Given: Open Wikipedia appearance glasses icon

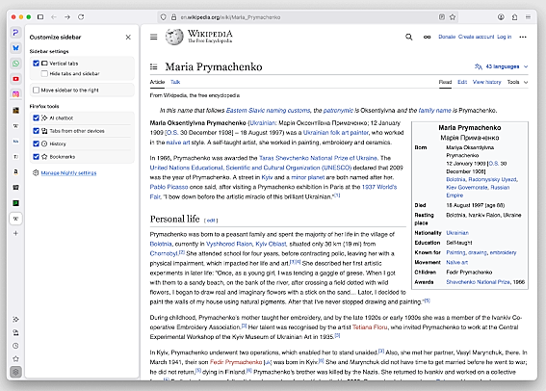Looking at the screenshot, I should [427, 37].
